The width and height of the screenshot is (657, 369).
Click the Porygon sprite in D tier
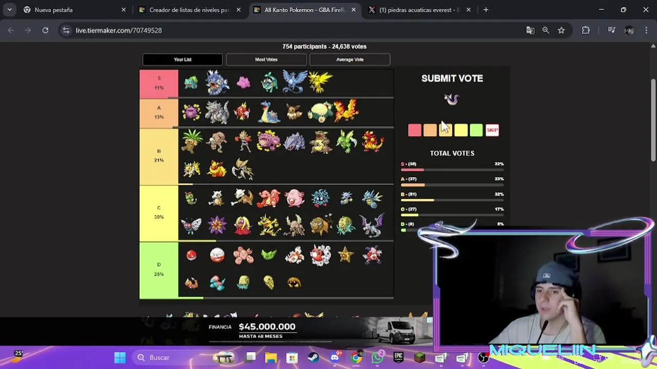[x=217, y=282]
